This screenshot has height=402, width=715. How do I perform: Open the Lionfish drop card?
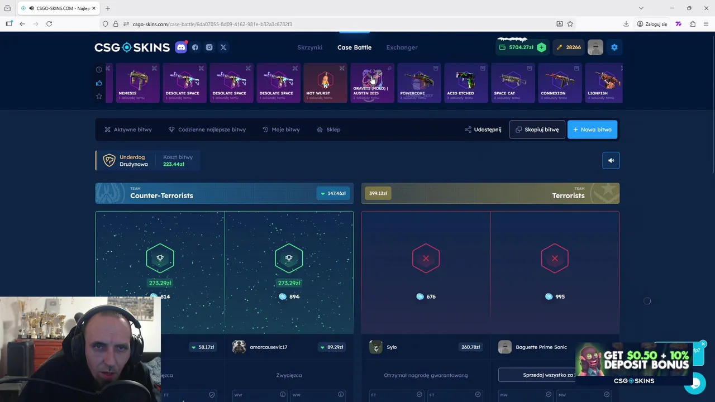click(x=604, y=83)
